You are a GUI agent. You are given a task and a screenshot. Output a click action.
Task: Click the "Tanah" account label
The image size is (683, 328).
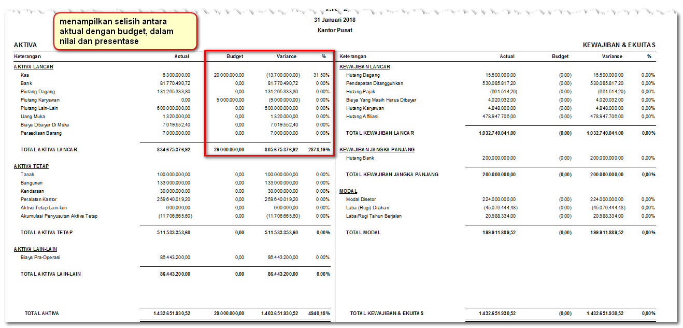[x=28, y=175]
